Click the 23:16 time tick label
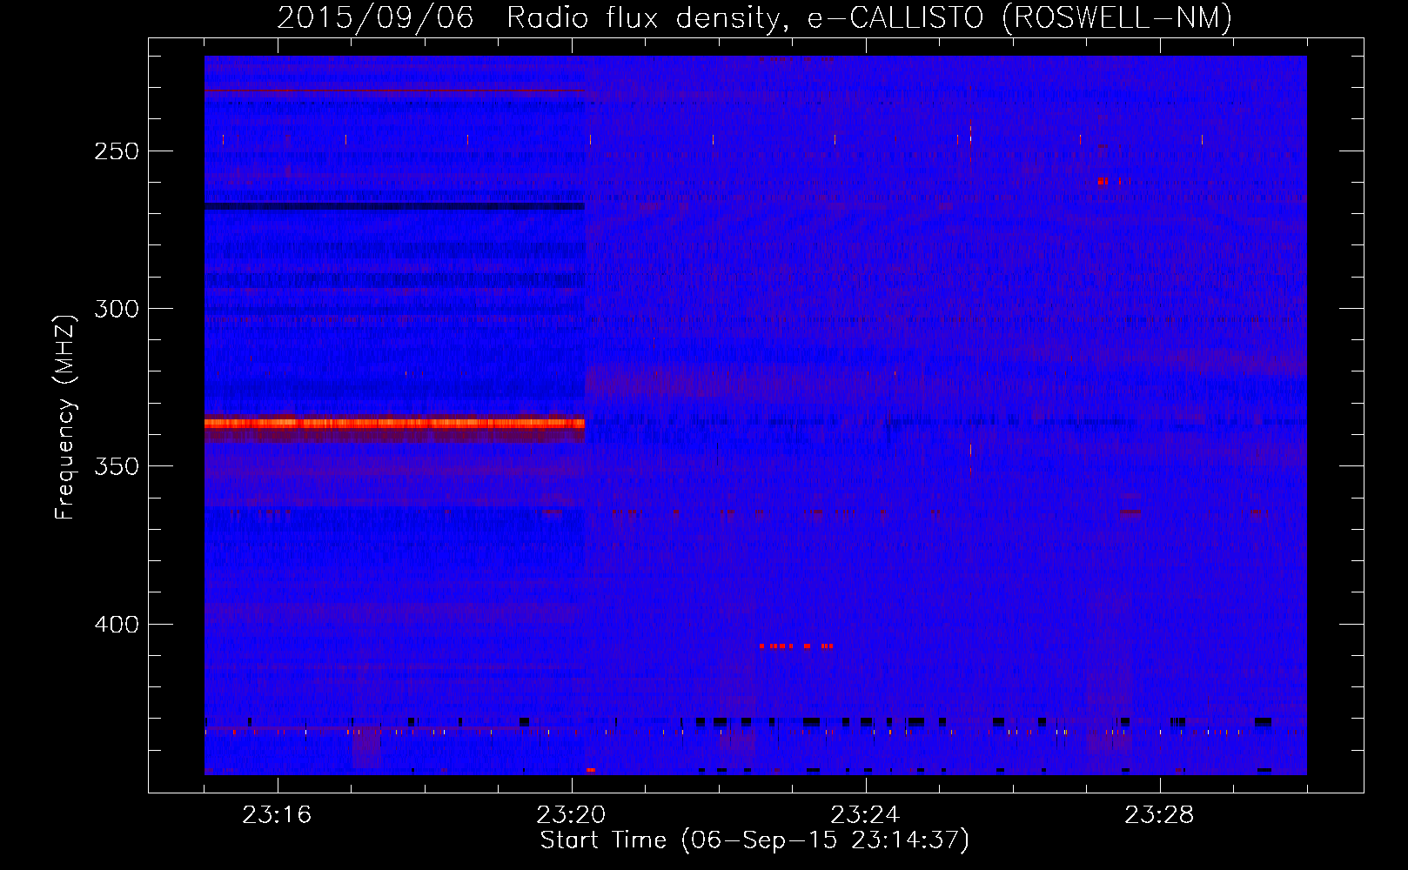1408x870 pixels. pos(278,815)
